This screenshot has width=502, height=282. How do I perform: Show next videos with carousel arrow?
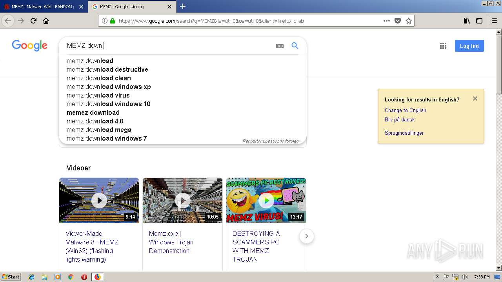[x=307, y=236]
